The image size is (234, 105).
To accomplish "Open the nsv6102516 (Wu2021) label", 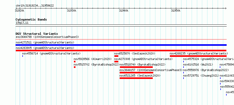I will (198, 64).
